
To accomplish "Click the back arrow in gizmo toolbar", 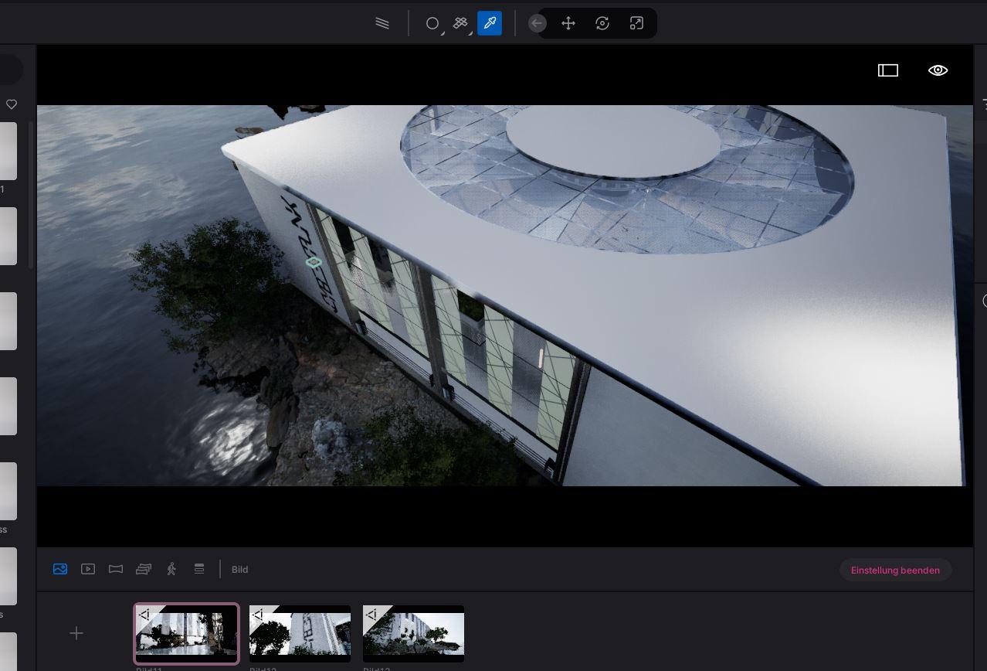I will click(538, 23).
